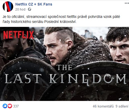This screenshot has height=112, width=129.
Task: Click the "Je to oficiální" first text line
Action: pos(61,17)
